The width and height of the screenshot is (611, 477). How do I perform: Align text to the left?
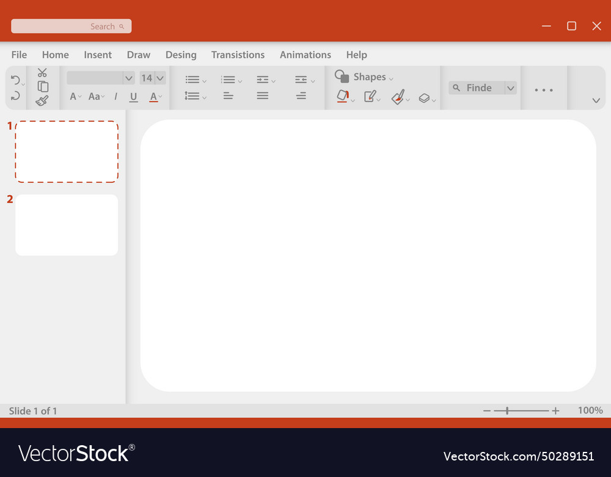coord(228,96)
